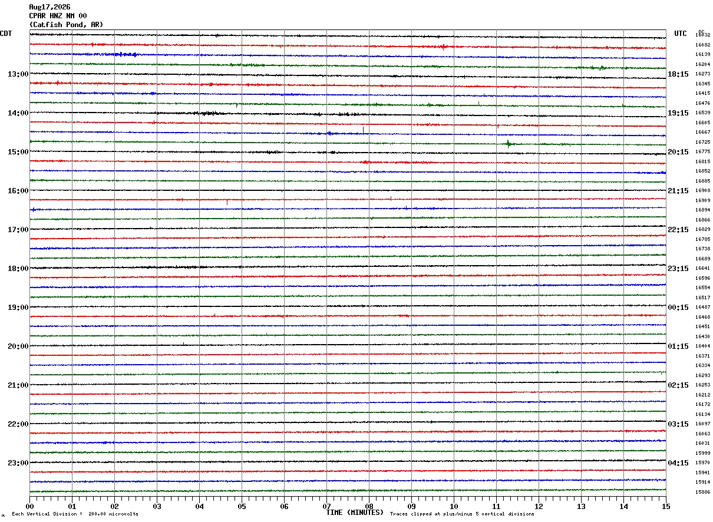Click minute 05 on the time axis

pyautogui.click(x=242, y=506)
